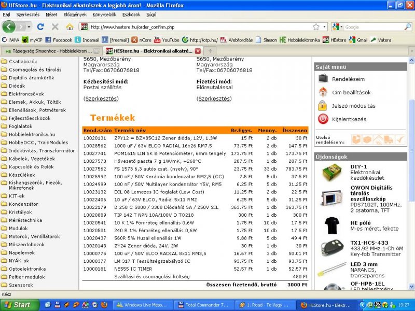Image resolution: width=415 pixels, height=311 pixels.
Task: Click the Firefox quick launch icon
Action: (x=104, y=305)
